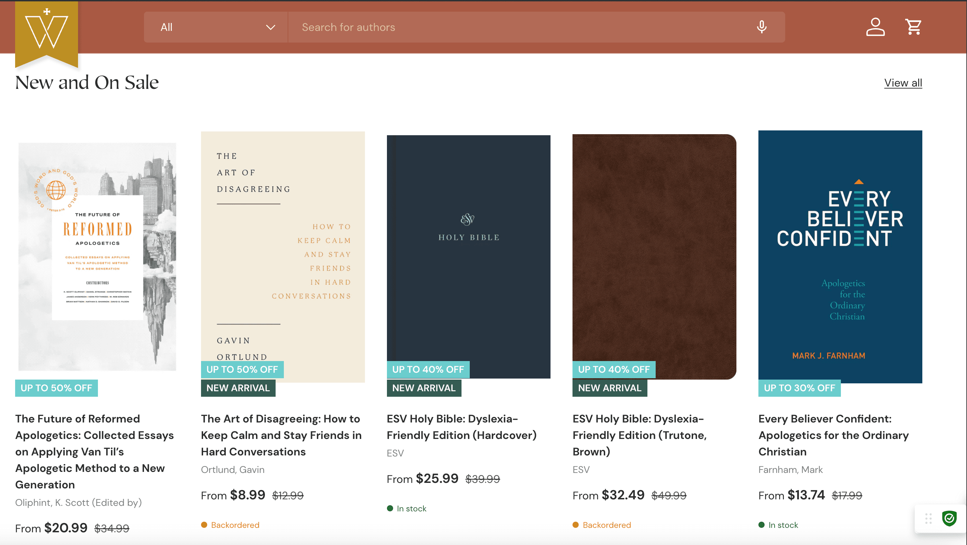Open The Art of Disagreeing title link
Screen dimensions: 967x545
[x=281, y=435]
